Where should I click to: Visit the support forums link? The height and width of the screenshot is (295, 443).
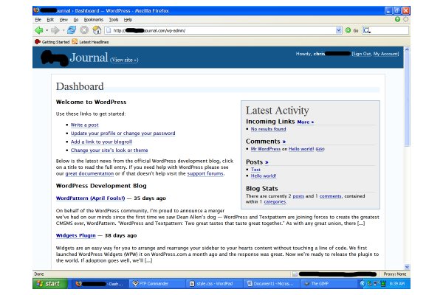205,173
